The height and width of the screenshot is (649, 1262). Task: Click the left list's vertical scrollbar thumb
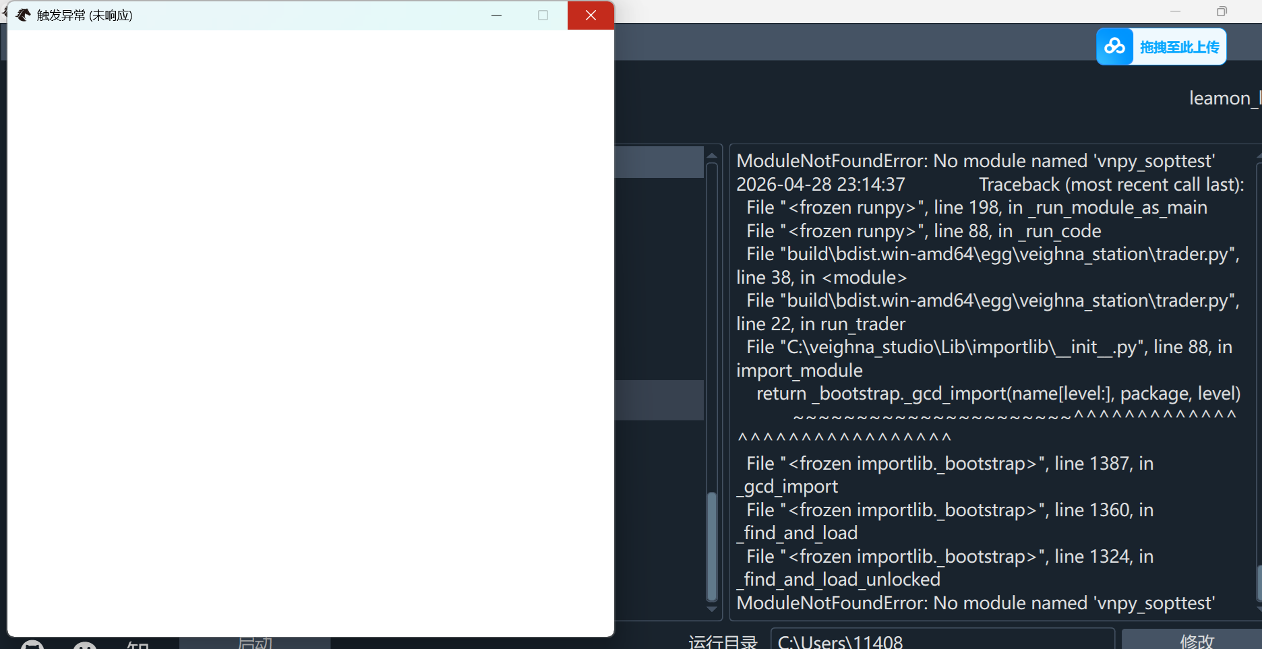pyautogui.click(x=712, y=546)
